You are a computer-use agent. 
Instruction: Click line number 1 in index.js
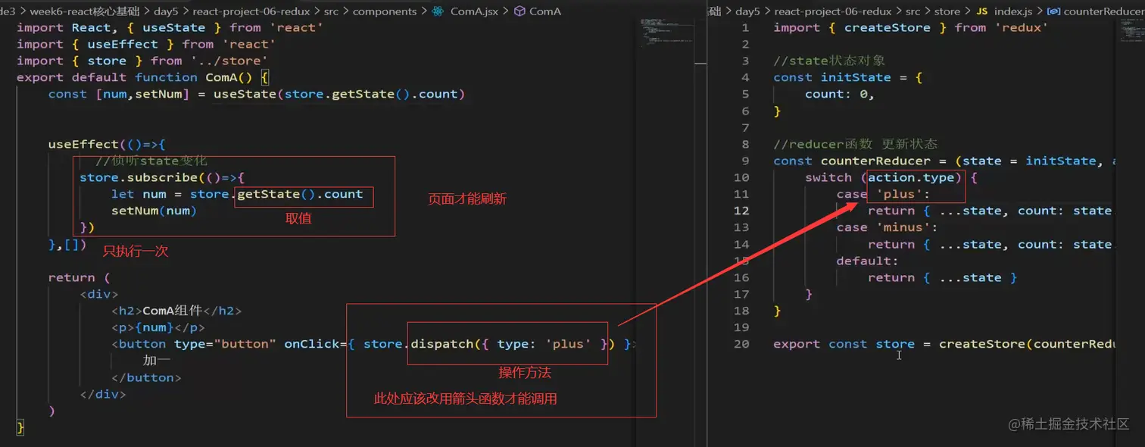point(745,27)
